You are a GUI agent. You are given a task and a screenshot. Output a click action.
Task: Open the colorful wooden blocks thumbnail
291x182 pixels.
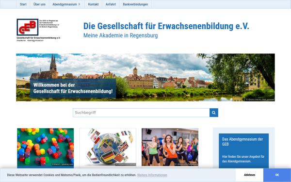[46, 147]
